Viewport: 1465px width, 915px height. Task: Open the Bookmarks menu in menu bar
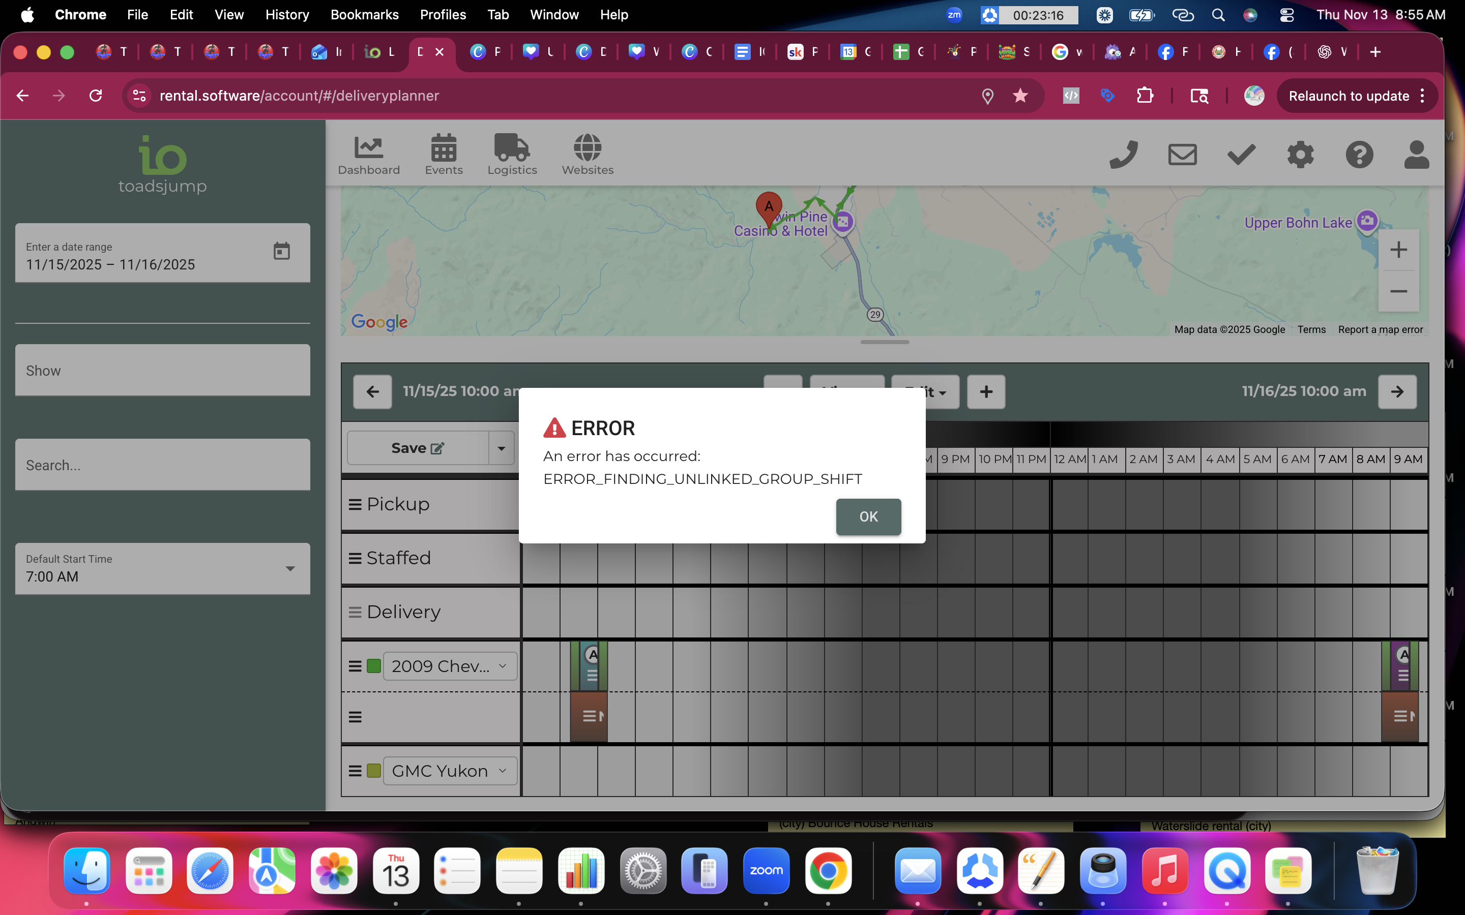coord(364,15)
